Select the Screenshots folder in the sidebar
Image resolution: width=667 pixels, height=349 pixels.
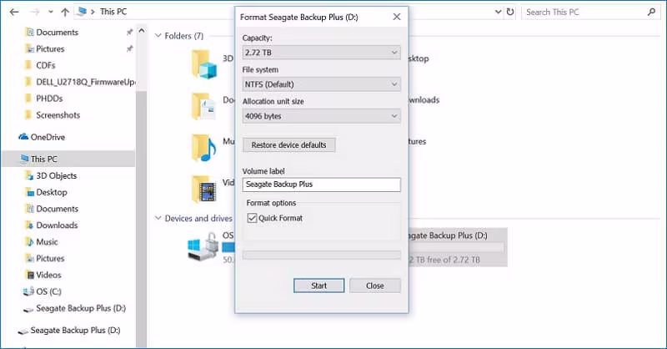[58, 115]
